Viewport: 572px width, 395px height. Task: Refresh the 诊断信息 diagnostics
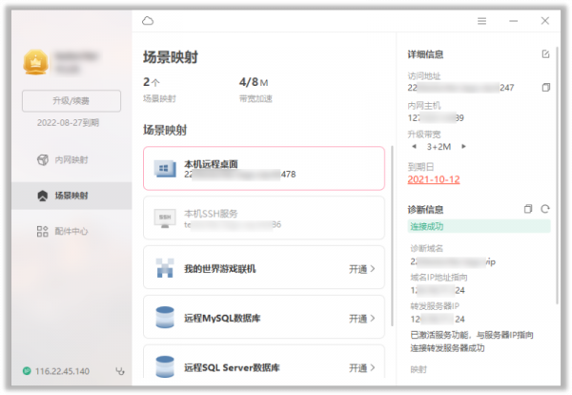[545, 209]
